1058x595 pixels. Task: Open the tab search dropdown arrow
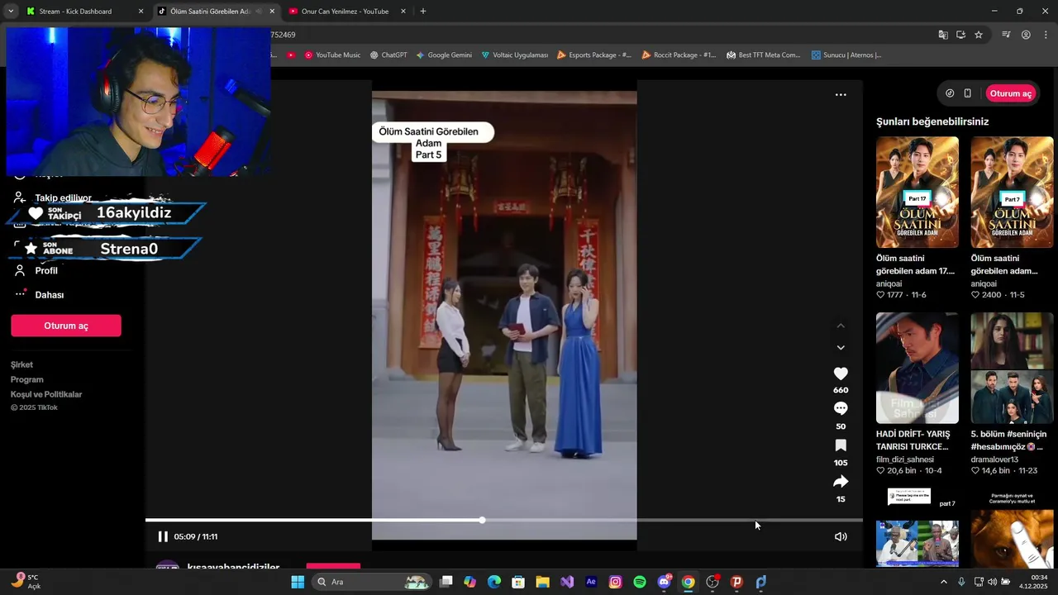(10, 12)
